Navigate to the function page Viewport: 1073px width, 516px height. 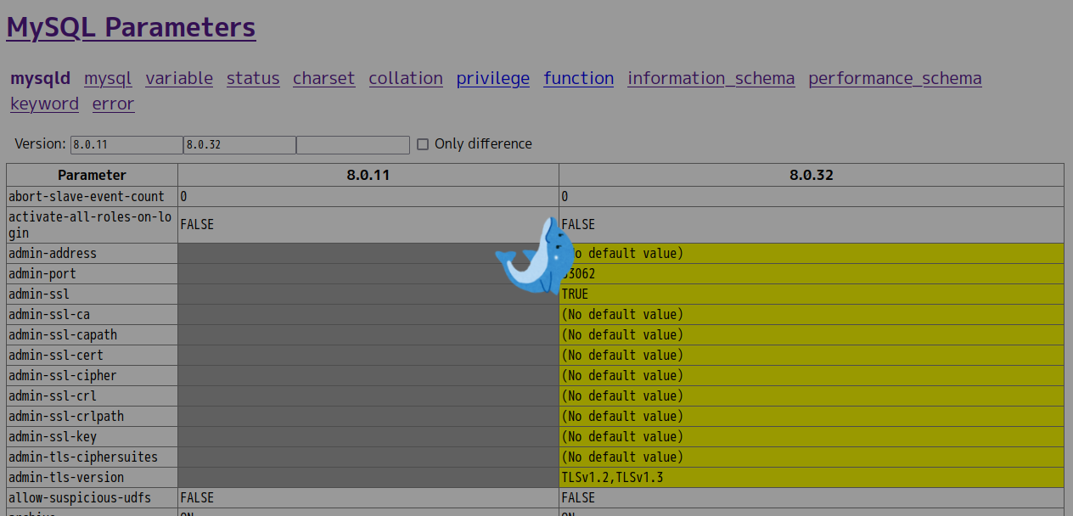pos(579,78)
